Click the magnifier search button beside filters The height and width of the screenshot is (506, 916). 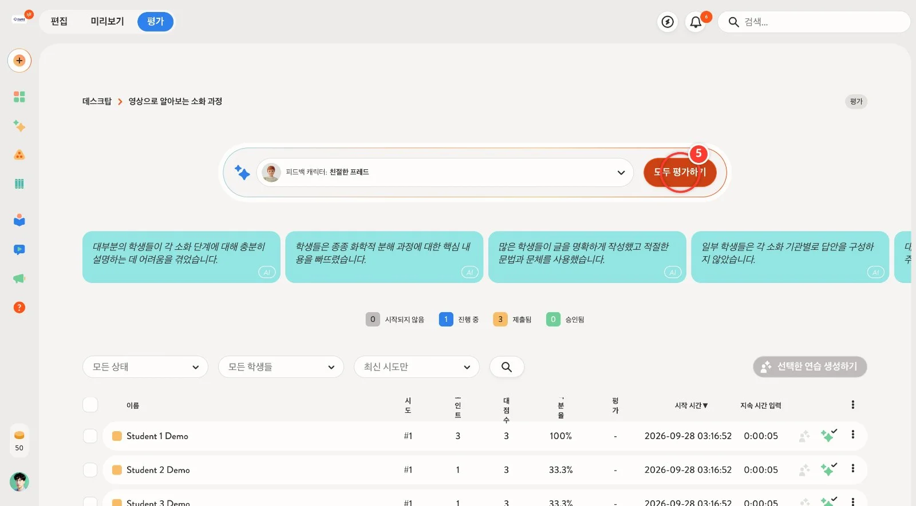(507, 367)
